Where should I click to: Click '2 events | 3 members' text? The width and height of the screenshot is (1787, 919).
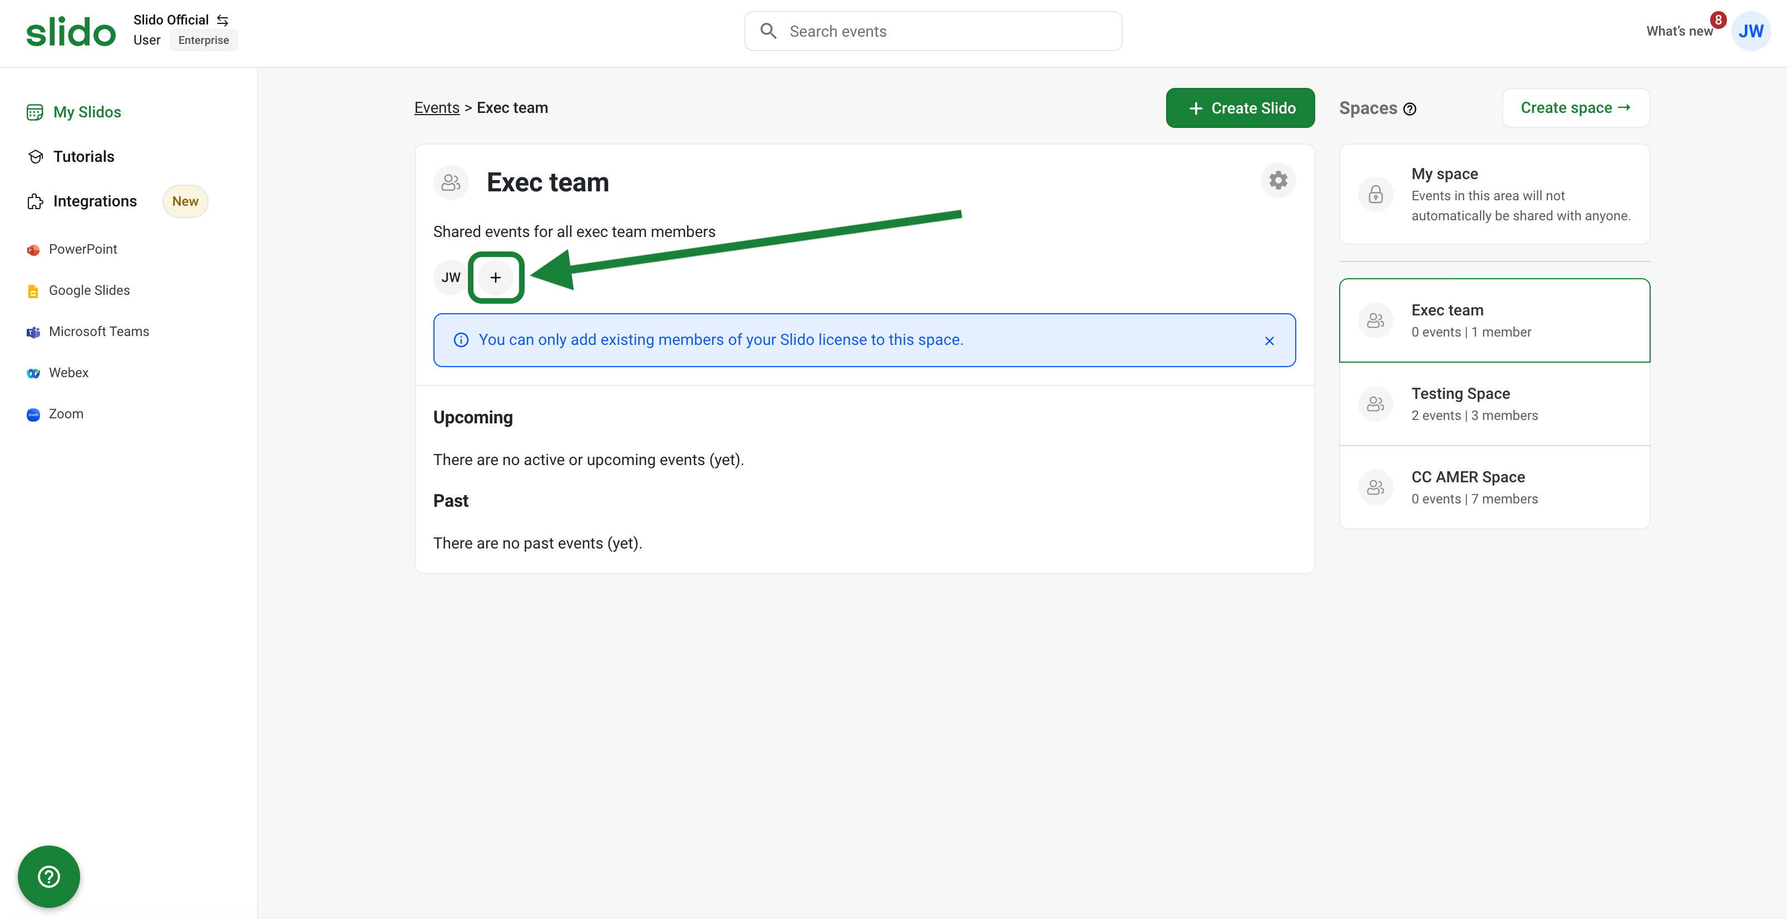tap(1474, 416)
